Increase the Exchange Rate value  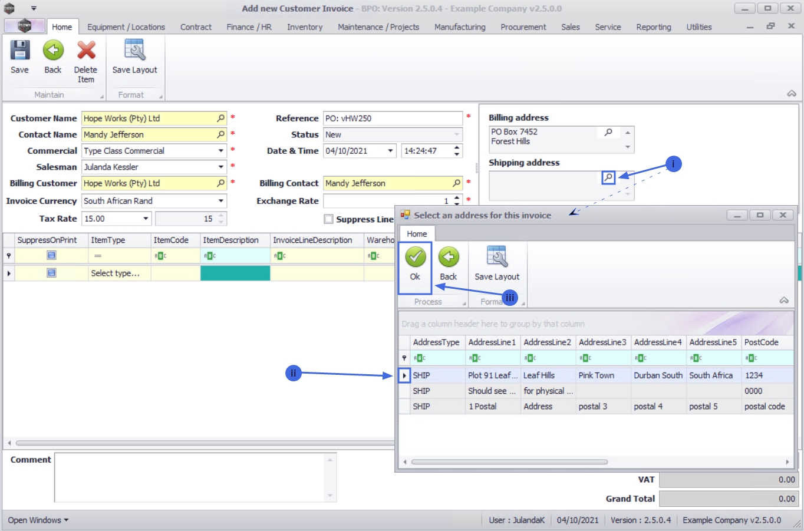(457, 198)
